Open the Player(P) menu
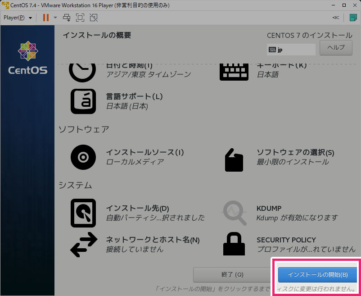 tap(18, 18)
